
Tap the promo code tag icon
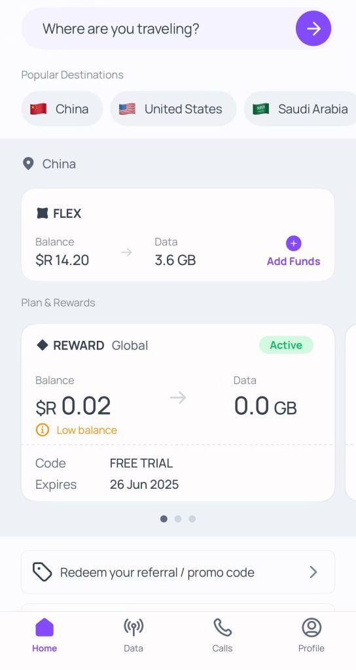click(x=43, y=572)
